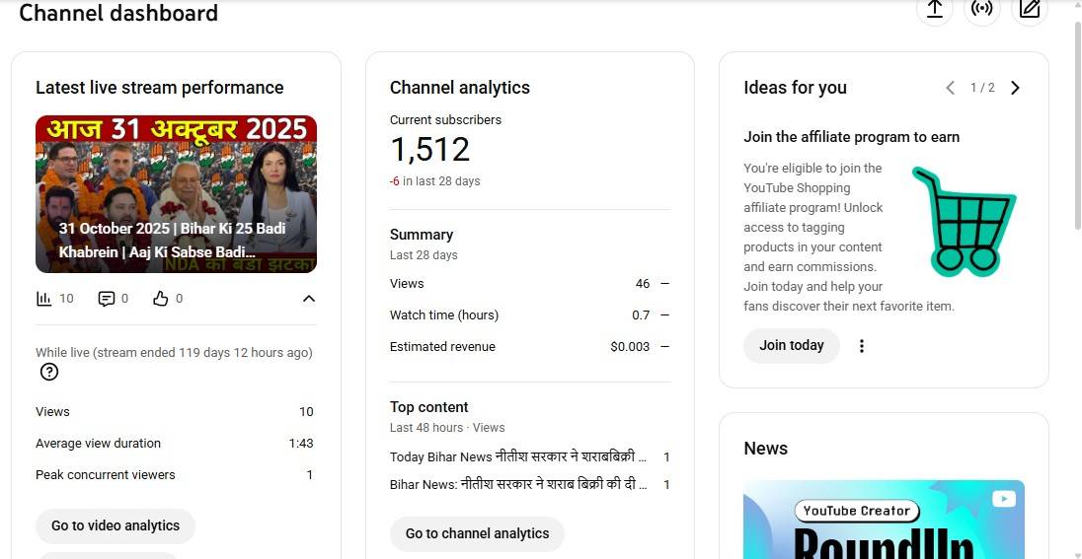Click the upload videos arrow icon
This screenshot has width=1082, height=559.
click(x=934, y=9)
